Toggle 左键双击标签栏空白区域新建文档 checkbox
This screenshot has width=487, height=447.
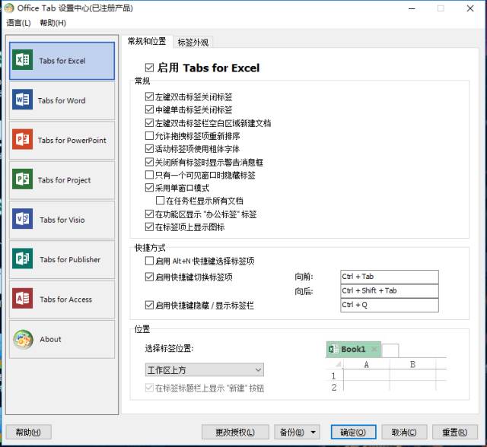pos(149,123)
